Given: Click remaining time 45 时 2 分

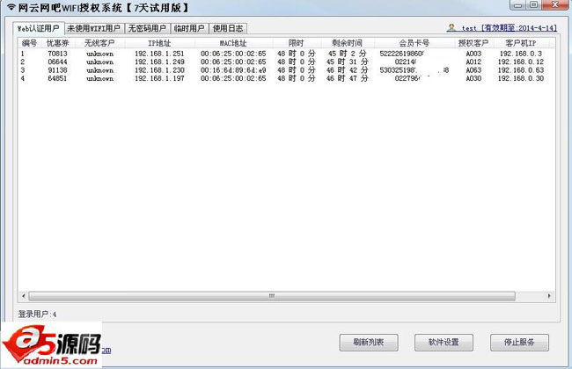Looking at the screenshot, I should [x=348, y=54].
